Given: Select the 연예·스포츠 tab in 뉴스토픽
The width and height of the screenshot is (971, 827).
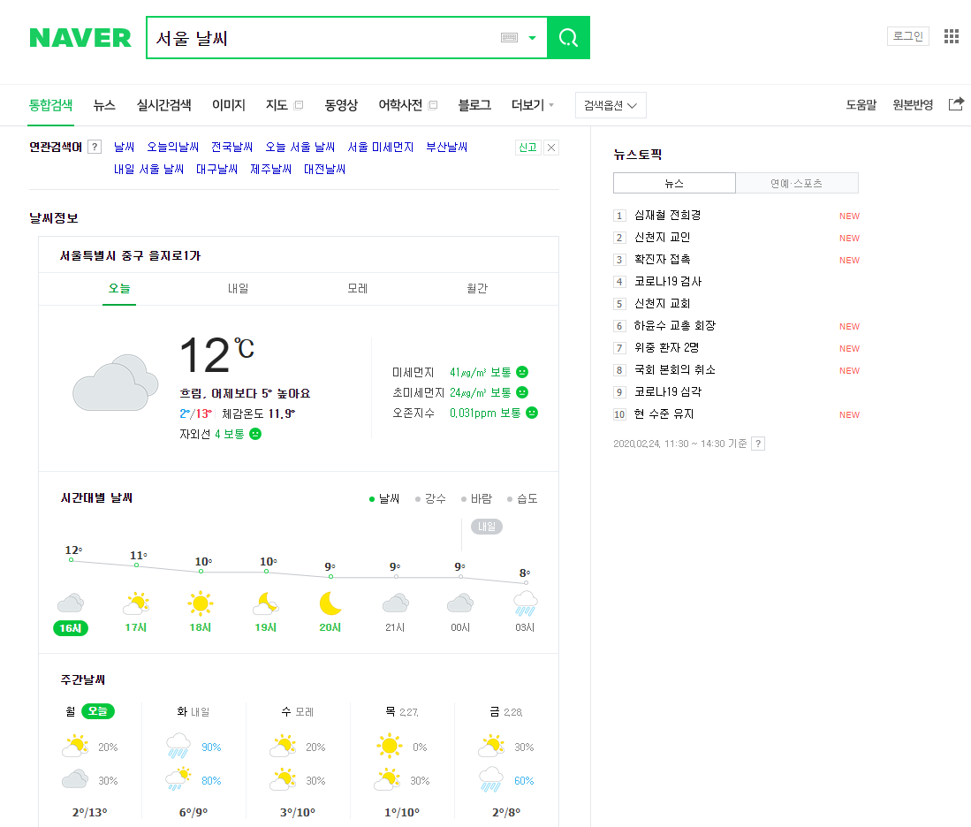Looking at the screenshot, I should click(796, 184).
